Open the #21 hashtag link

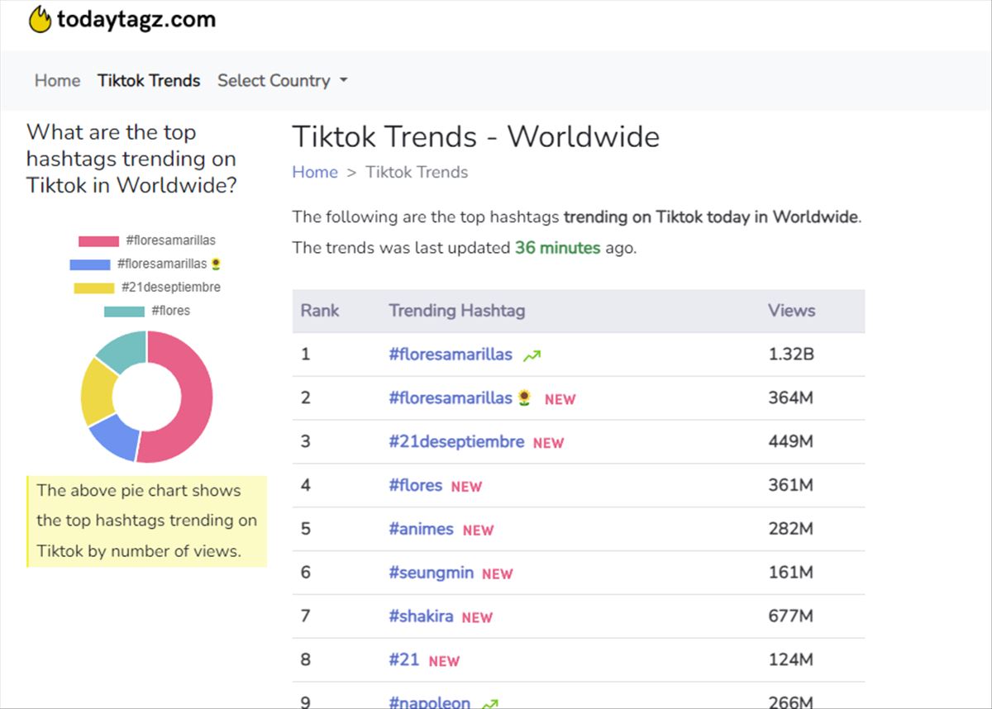pos(404,660)
